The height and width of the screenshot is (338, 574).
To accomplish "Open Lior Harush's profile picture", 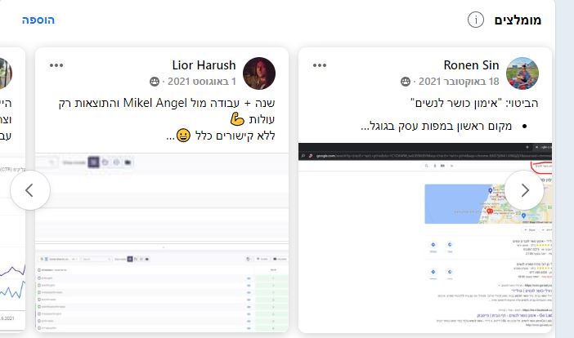I will tap(259, 73).
